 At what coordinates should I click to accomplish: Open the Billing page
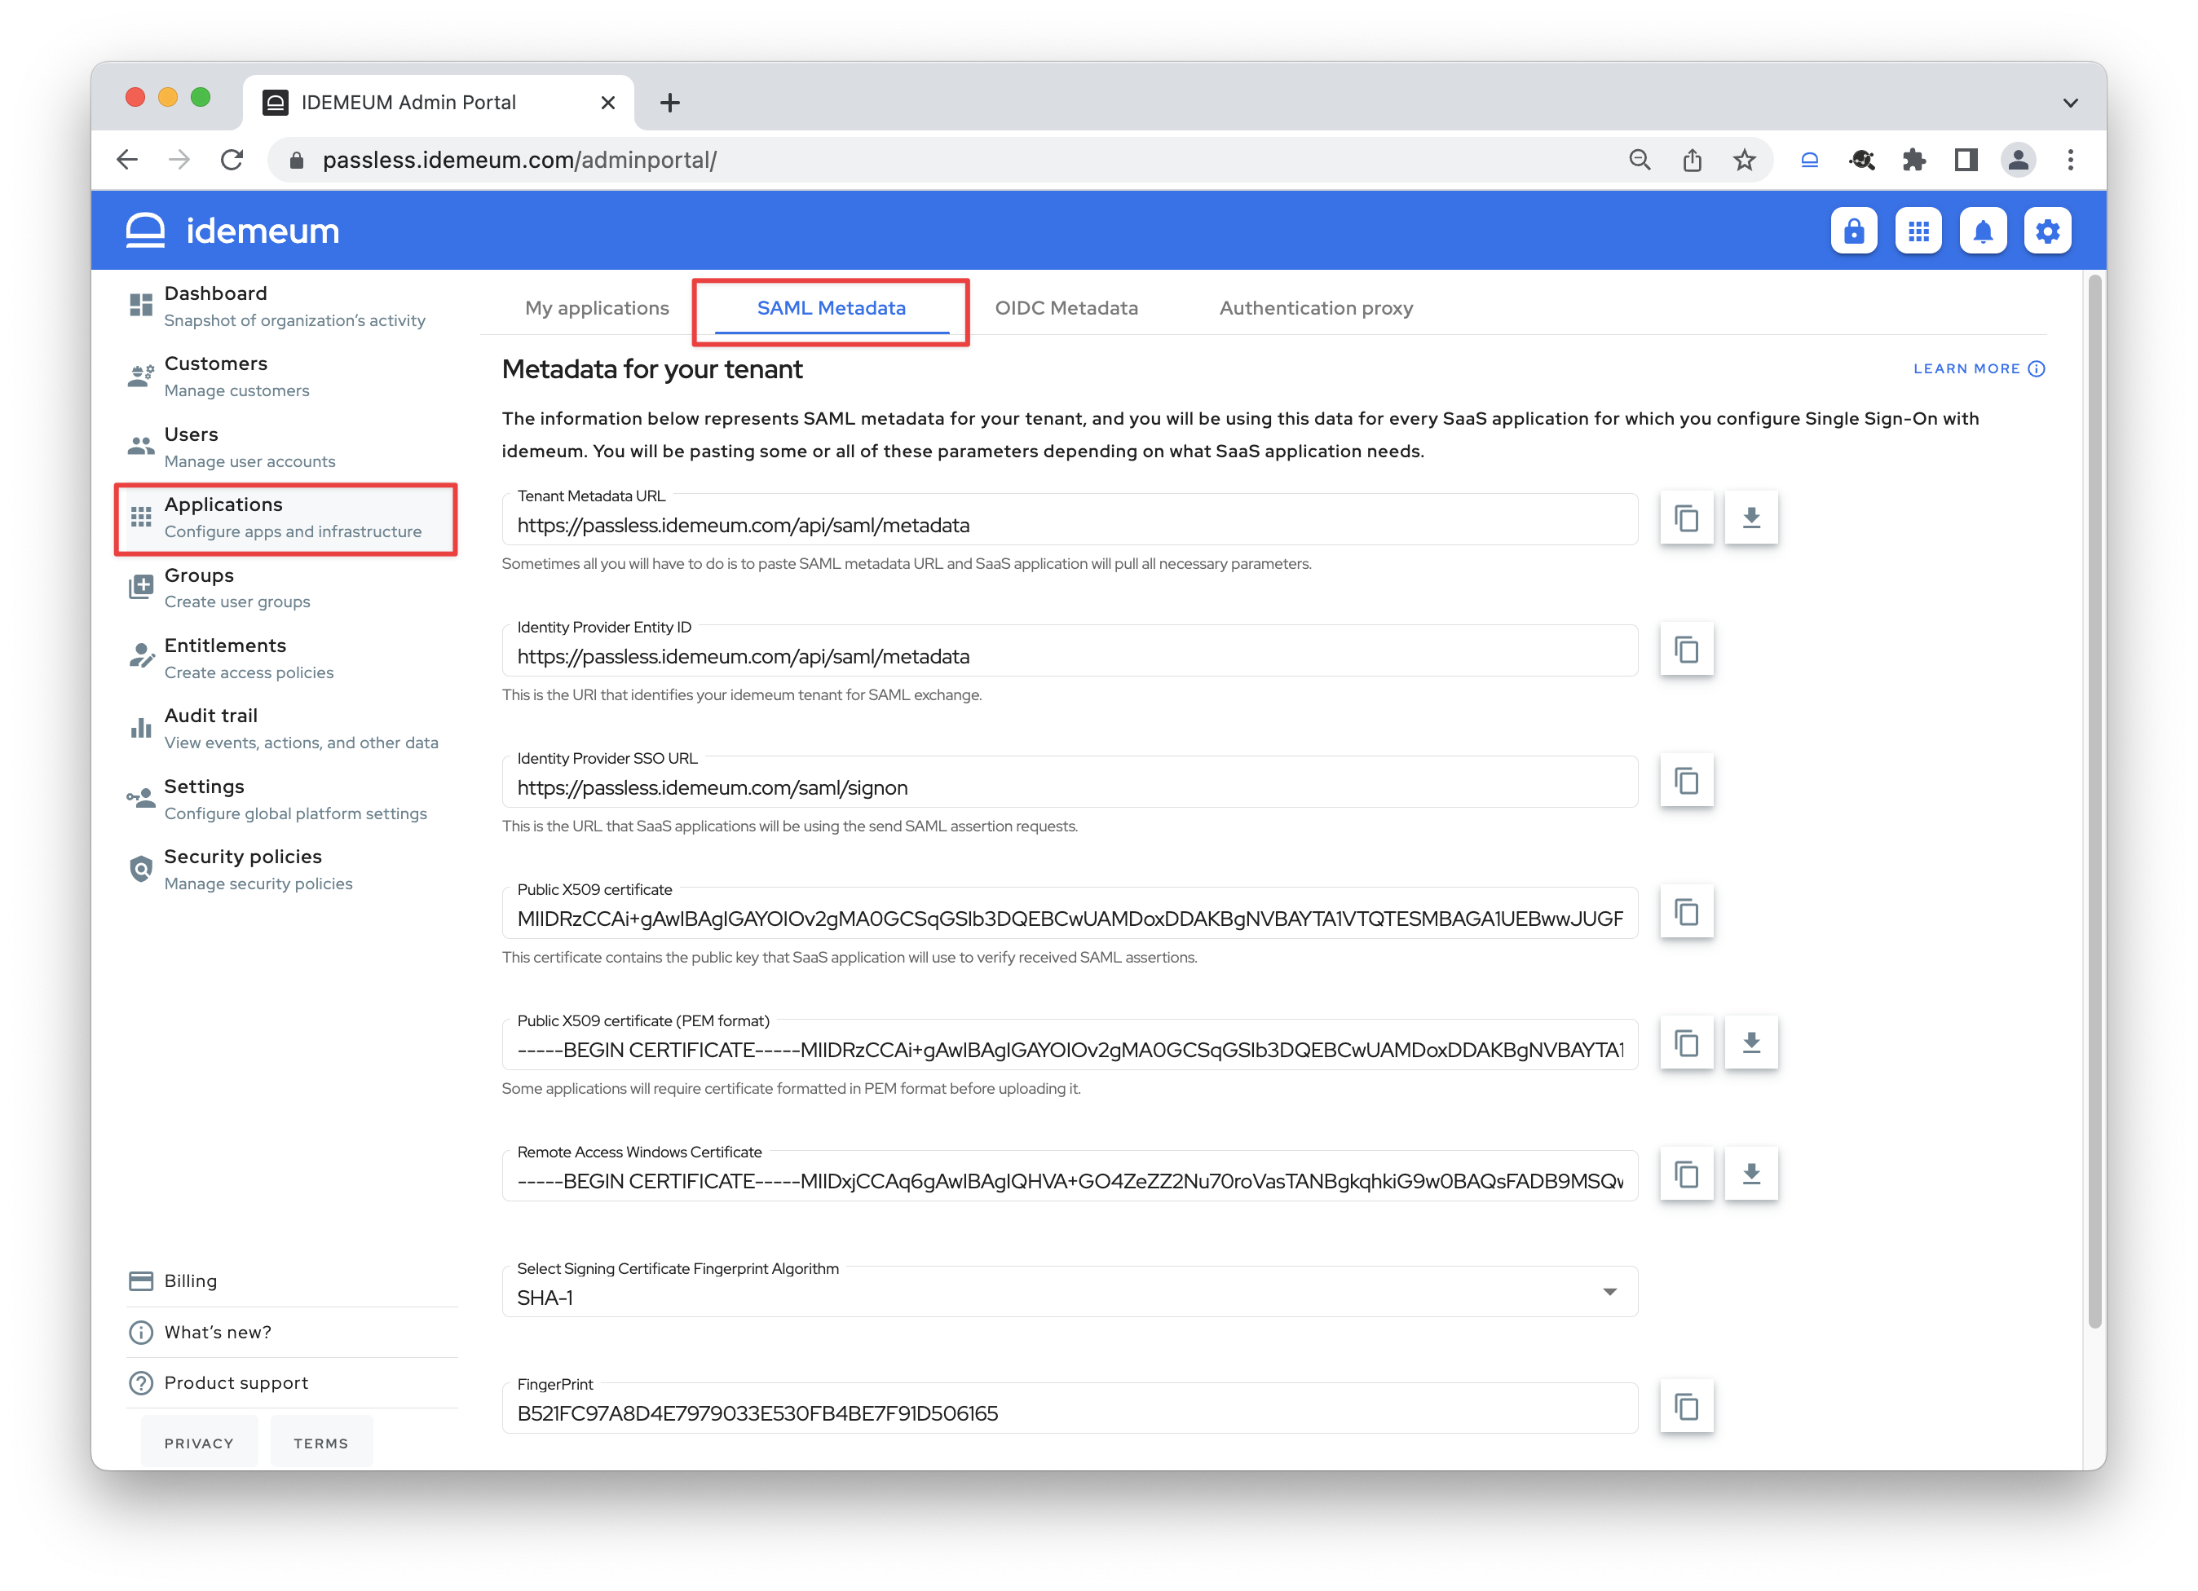(x=291, y=1281)
